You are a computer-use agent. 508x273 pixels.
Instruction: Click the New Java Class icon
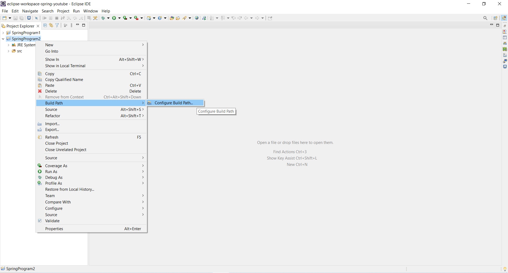(160, 18)
